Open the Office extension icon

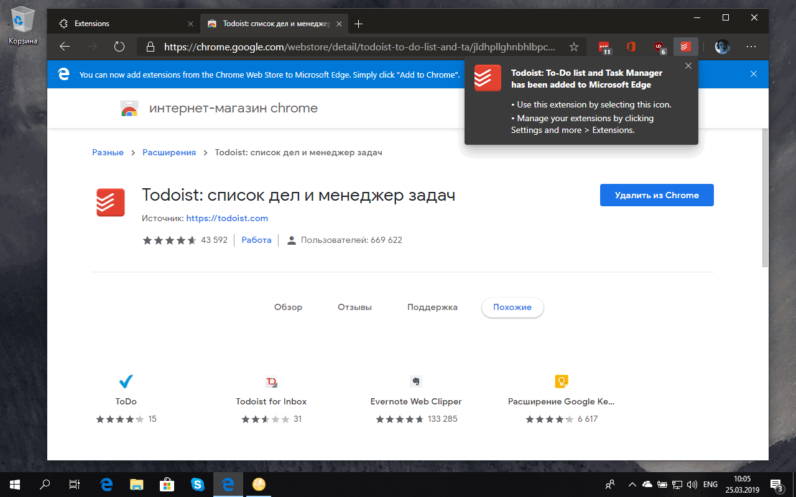pos(631,47)
